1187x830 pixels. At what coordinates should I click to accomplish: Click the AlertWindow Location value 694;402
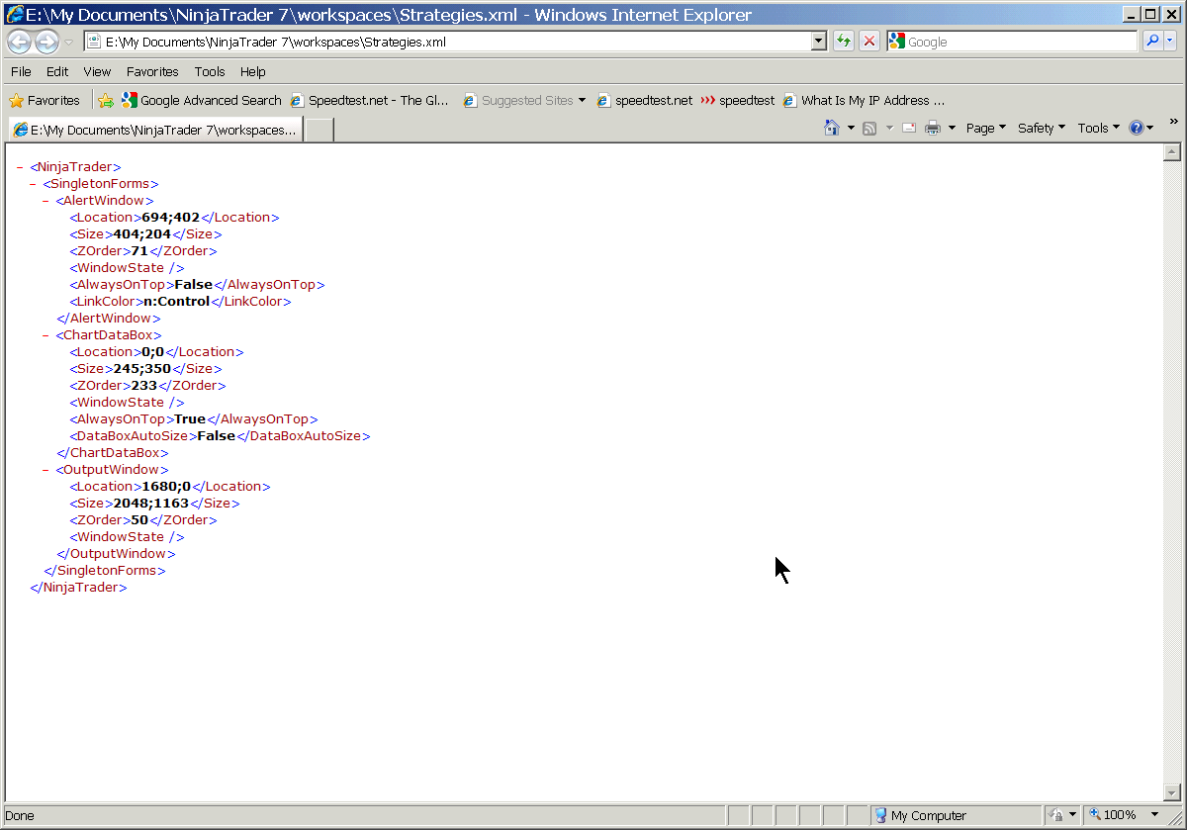pos(171,218)
